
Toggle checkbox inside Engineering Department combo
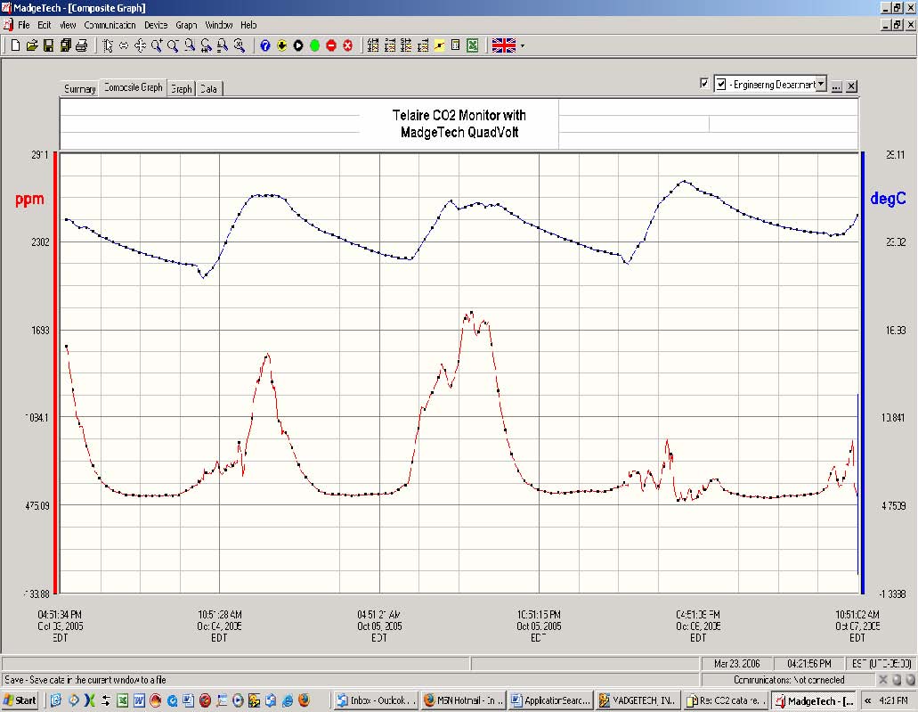721,85
